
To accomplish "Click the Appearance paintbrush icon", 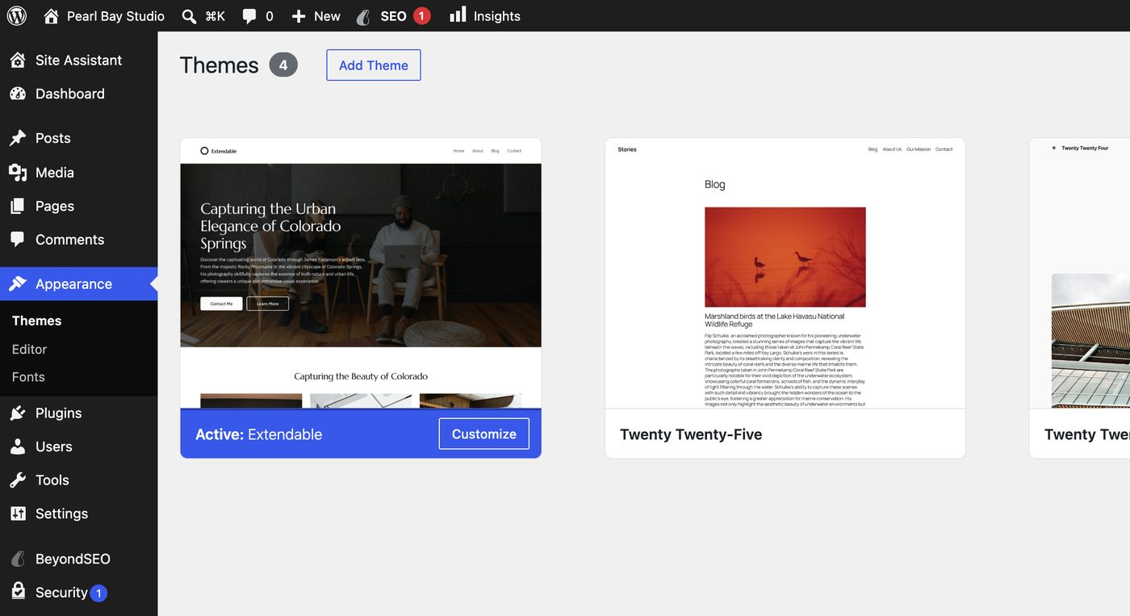I will click(x=18, y=284).
